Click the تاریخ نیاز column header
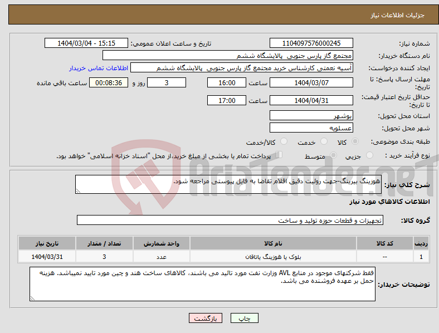 coord(47,243)
